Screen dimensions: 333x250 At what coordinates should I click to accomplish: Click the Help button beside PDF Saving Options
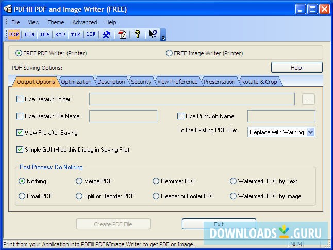[x=297, y=68]
